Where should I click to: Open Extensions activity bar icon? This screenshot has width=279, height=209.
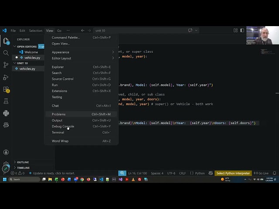(6, 89)
